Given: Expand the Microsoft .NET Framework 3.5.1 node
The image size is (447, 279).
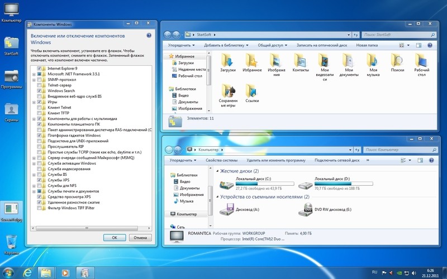Looking at the screenshot, I should pos(34,74).
